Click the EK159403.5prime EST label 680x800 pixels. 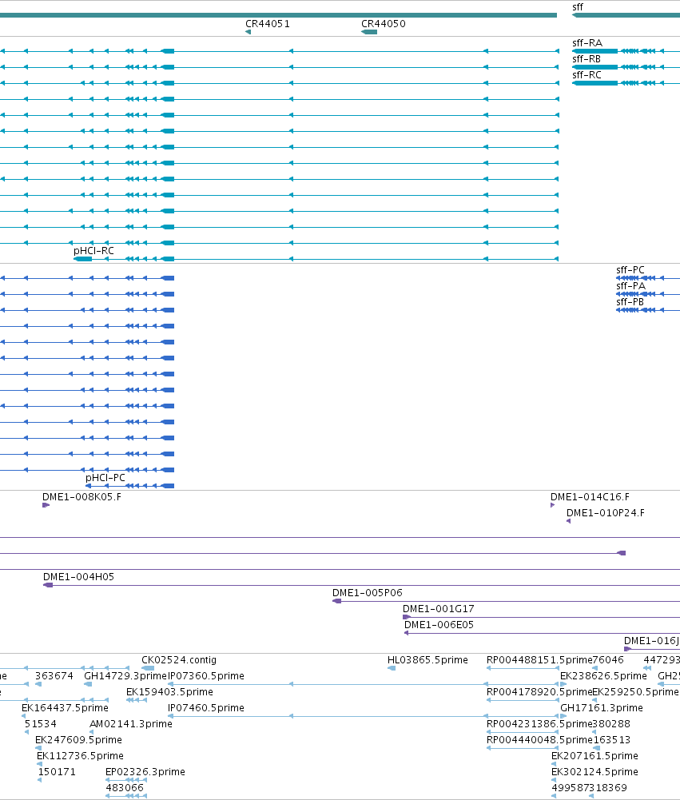(170, 692)
